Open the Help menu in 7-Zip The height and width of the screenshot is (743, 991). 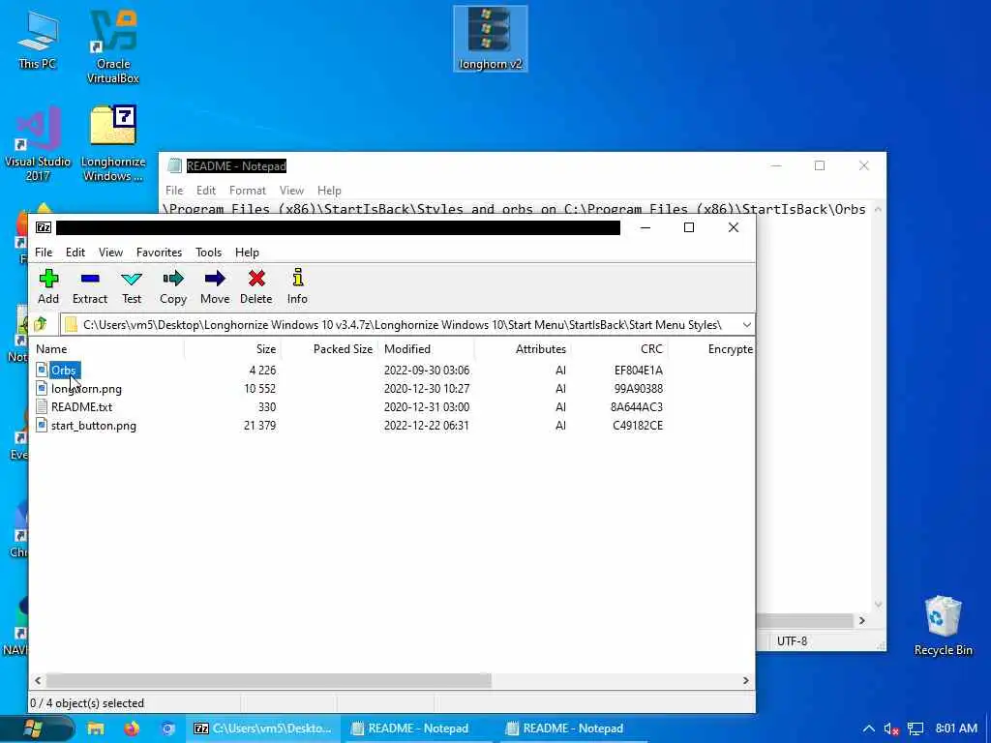tap(247, 253)
